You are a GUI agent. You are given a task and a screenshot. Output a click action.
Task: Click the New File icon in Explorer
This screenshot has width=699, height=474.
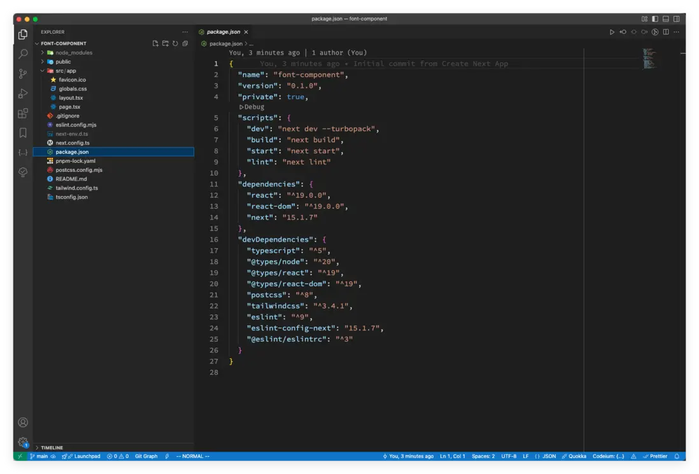(155, 43)
